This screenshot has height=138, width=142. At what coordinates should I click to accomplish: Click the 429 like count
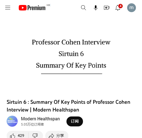click(21, 136)
